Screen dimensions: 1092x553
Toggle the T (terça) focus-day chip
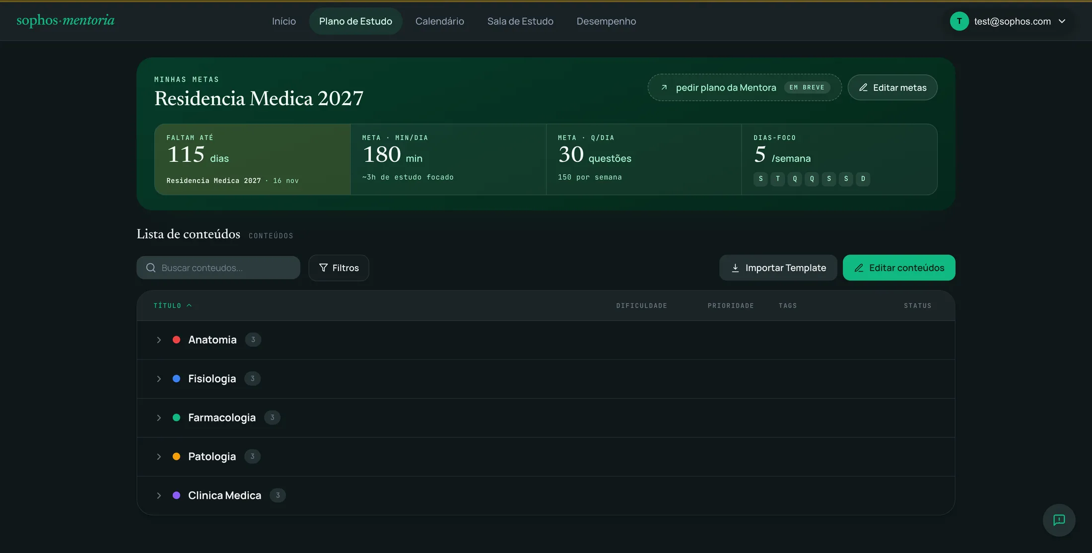(x=778, y=179)
